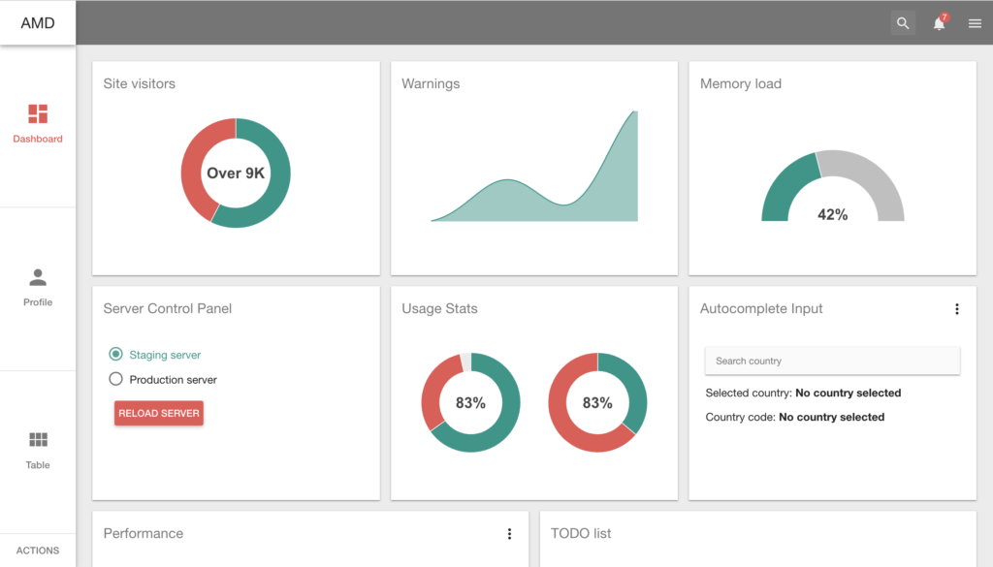Select the Staging server radio button

pos(116,355)
